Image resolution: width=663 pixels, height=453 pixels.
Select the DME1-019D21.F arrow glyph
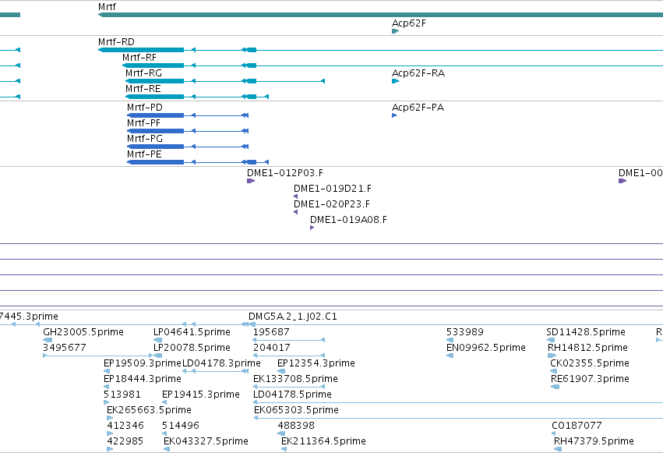tap(295, 196)
